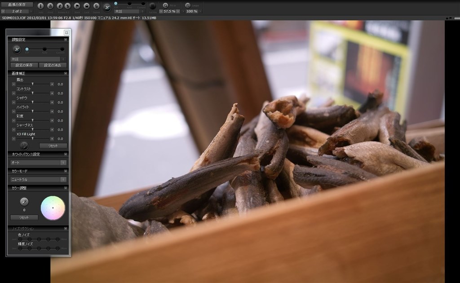Lock the current image
Screen dimensions: 460x283
tap(87, 6)
